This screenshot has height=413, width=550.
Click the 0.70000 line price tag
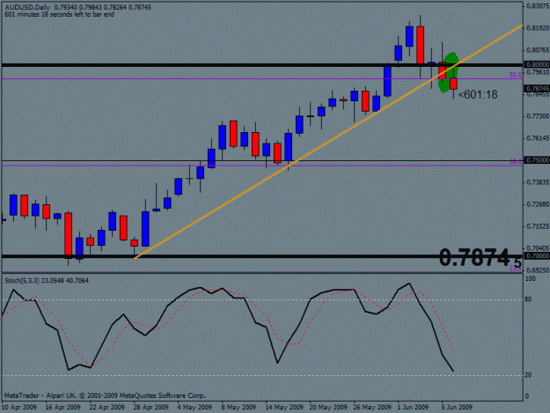point(537,255)
